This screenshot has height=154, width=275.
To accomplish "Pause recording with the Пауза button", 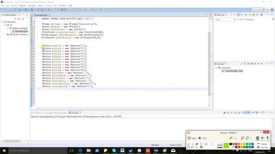I will 192,138.
